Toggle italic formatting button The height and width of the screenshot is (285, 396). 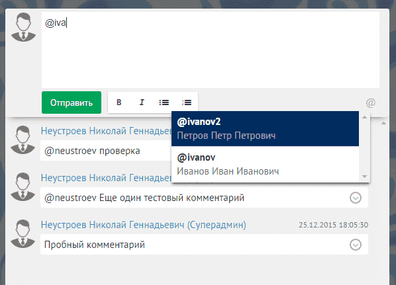[x=142, y=102]
